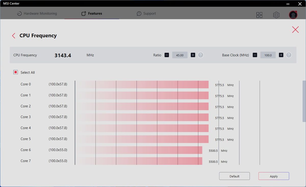Go back using the red chevron arrow
Viewport: 306px width, 187px height.
tap(14, 36)
